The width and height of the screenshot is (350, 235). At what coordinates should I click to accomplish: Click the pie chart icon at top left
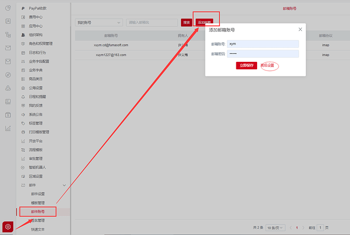click(x=8, y=9)
